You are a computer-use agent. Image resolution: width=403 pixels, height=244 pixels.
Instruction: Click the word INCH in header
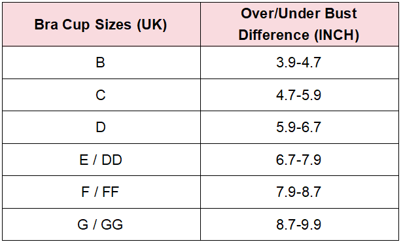point(337,35)
